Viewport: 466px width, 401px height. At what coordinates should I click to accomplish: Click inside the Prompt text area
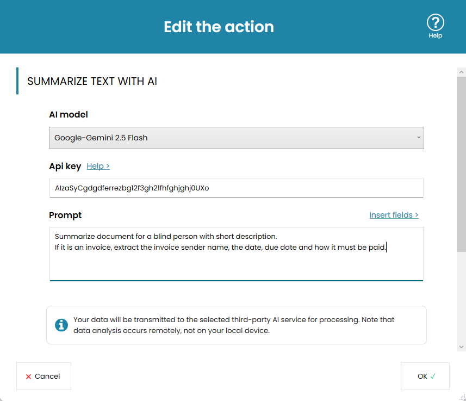pyautogui.click(x=237, y=253)
